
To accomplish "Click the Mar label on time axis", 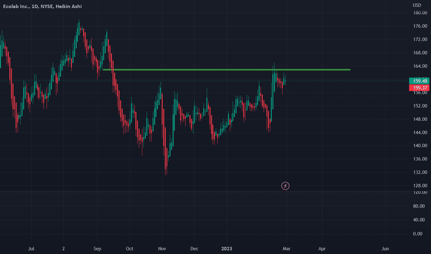I will coord(286,248).
